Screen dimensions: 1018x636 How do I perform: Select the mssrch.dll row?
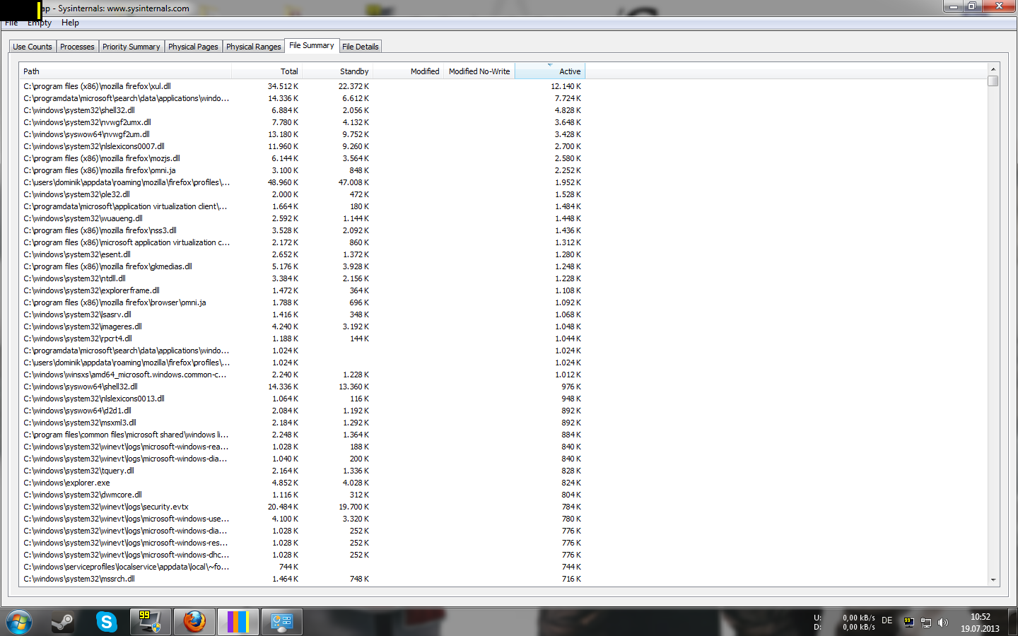pyautogui.click(x=303, y=579)
